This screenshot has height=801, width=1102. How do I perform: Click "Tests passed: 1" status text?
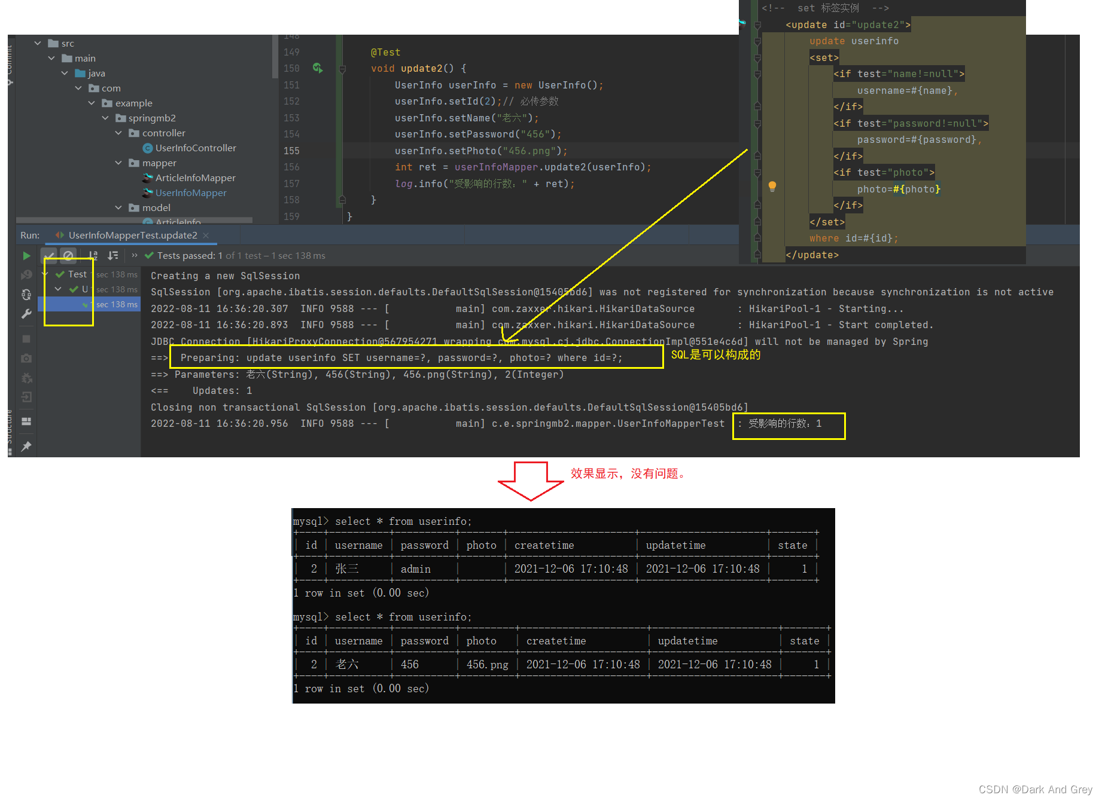[190, 256]
